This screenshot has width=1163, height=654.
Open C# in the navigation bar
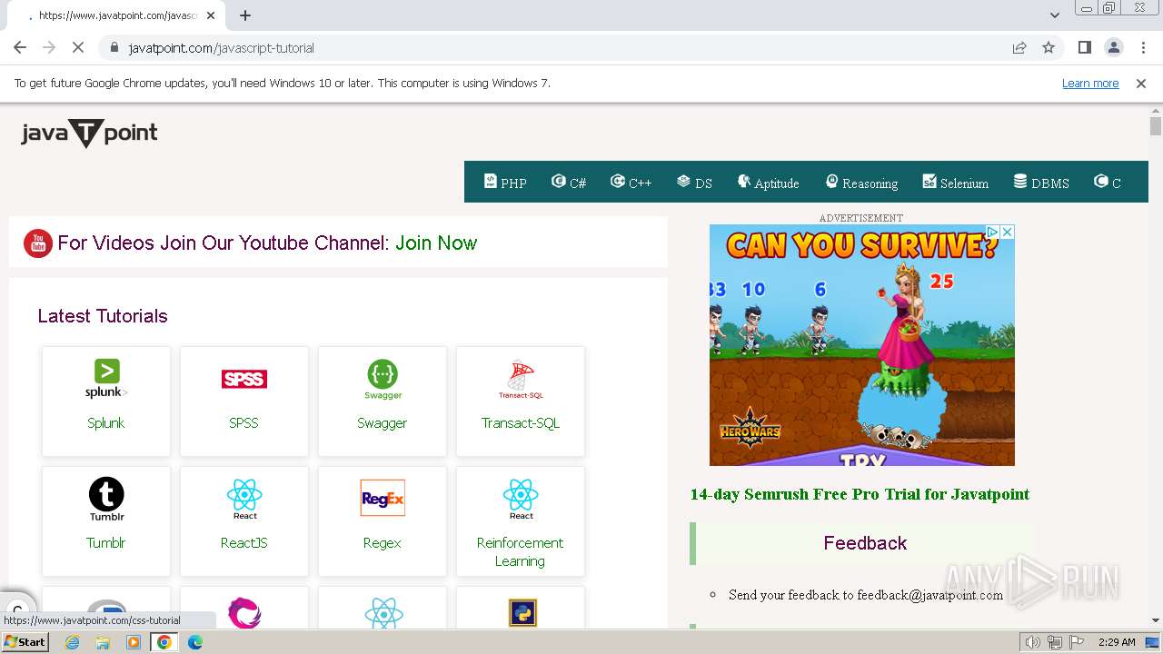click(569, 183)
